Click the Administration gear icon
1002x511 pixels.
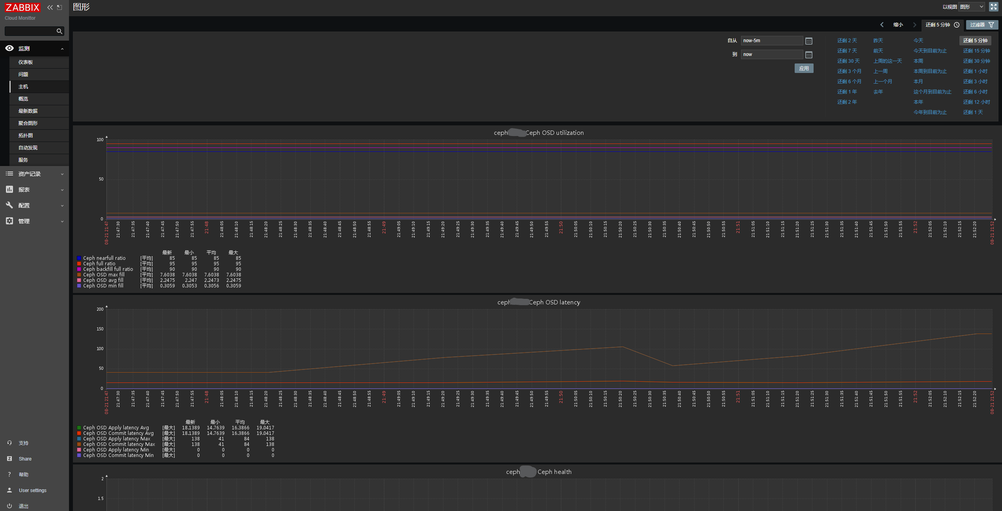coord(9,221)
